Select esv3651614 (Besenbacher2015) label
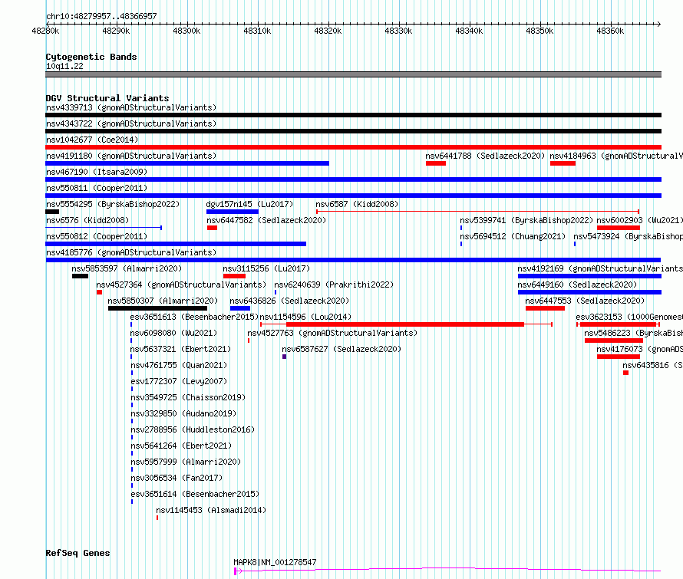Screen dimensions: 683x579 [195, 494]
